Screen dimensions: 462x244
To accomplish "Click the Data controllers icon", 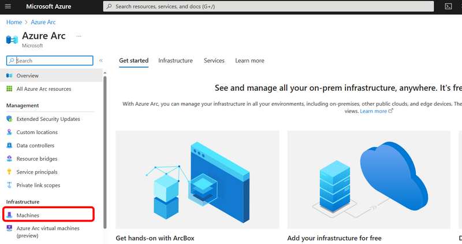I will [x=9, y=146].
